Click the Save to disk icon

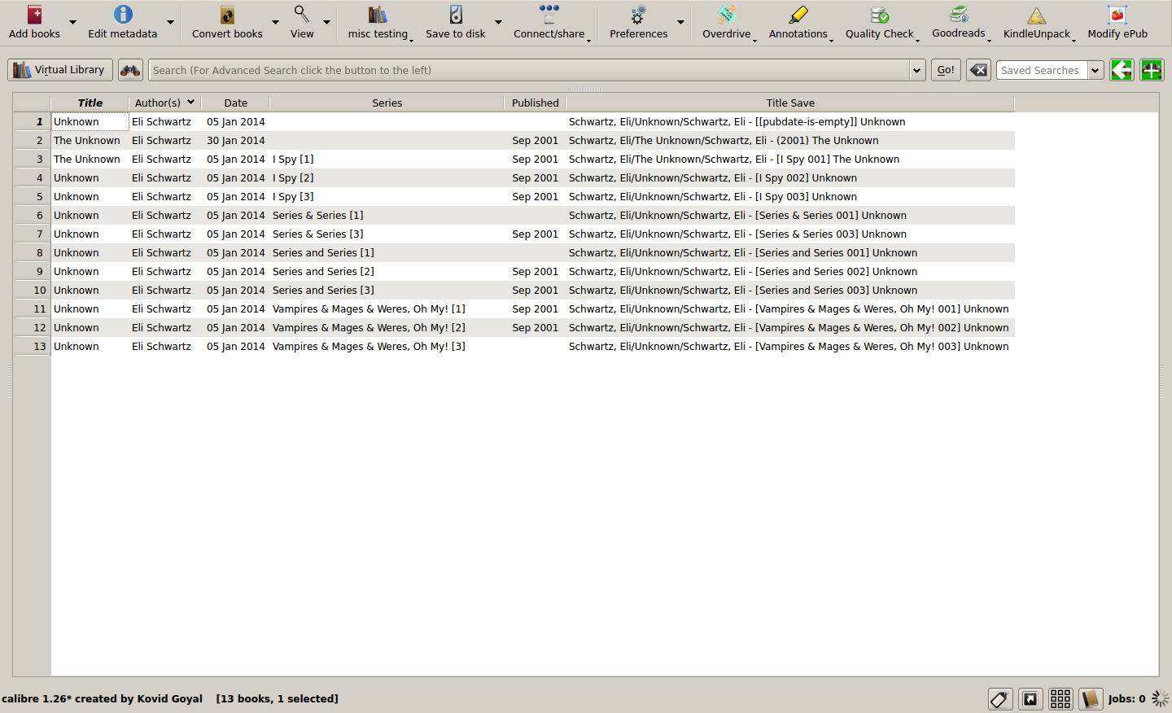point(456,15)
